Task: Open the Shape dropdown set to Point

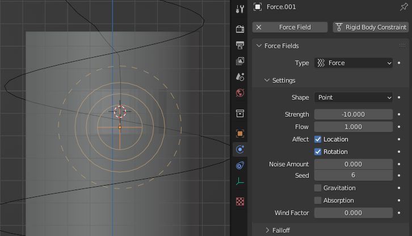Action: 354,97
